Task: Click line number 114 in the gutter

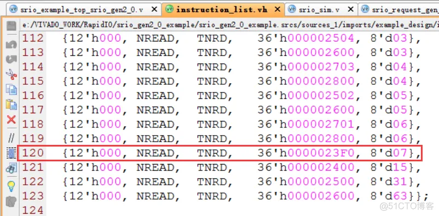Action: (x=32, y=67)
